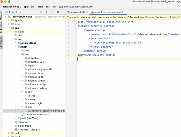Expand the layout folder
The image size is (181, 137).
22,65
